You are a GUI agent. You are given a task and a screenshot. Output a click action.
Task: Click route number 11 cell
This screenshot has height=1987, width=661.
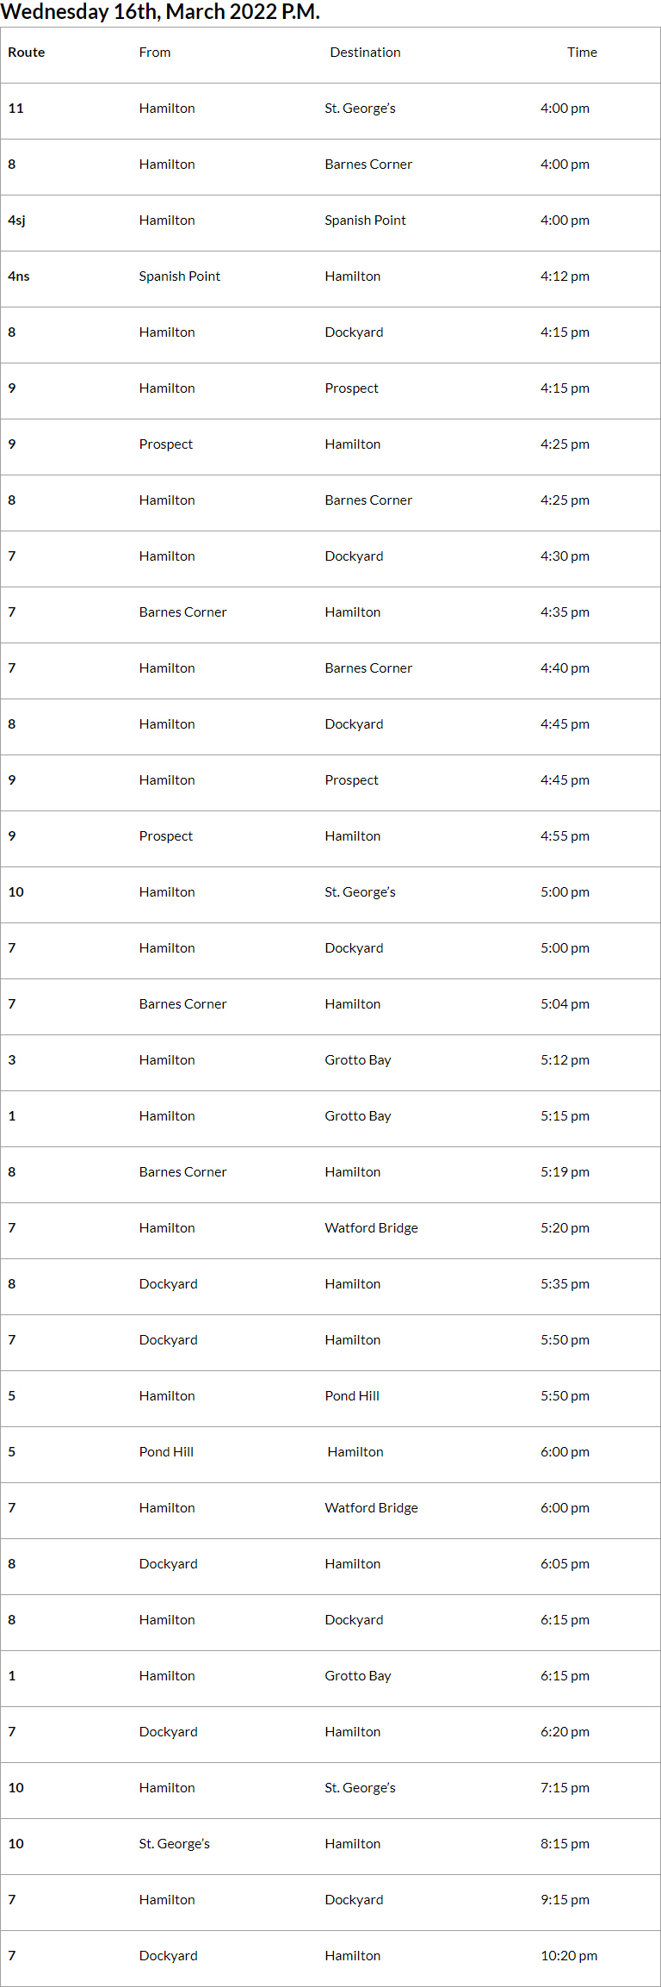pyautogui.click(x=16, y=109)
